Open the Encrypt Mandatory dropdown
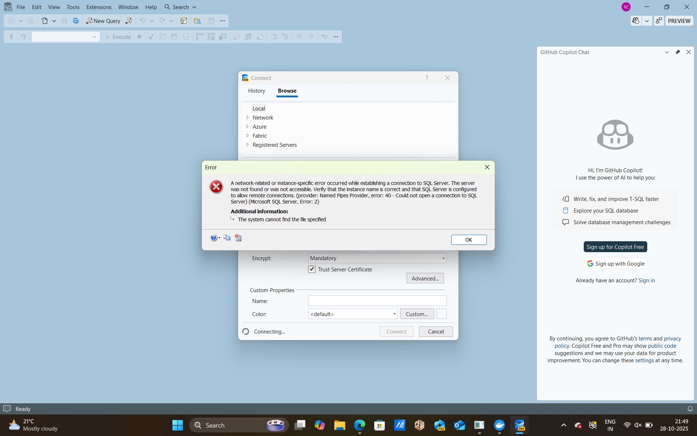The width and height of the screenshot is (697, 436). [443, 258]
